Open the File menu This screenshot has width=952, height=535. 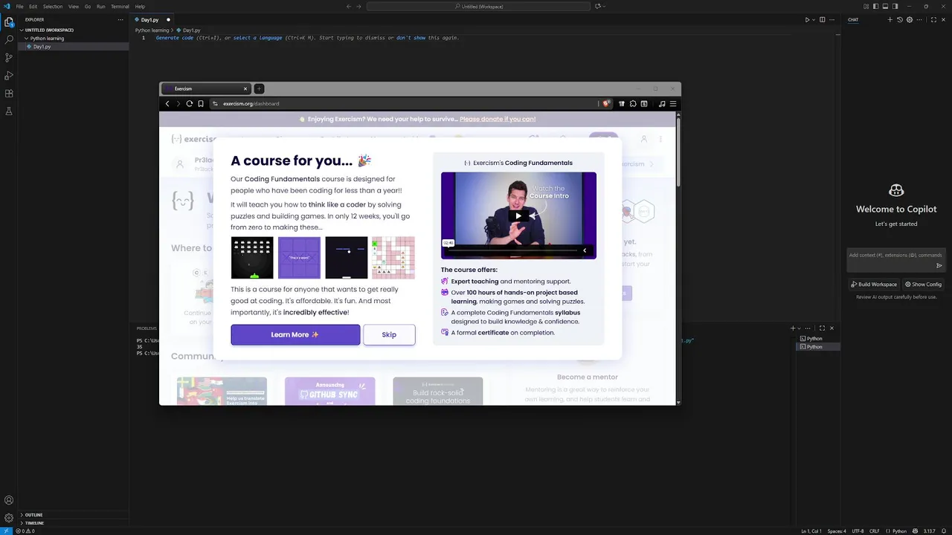19,6
